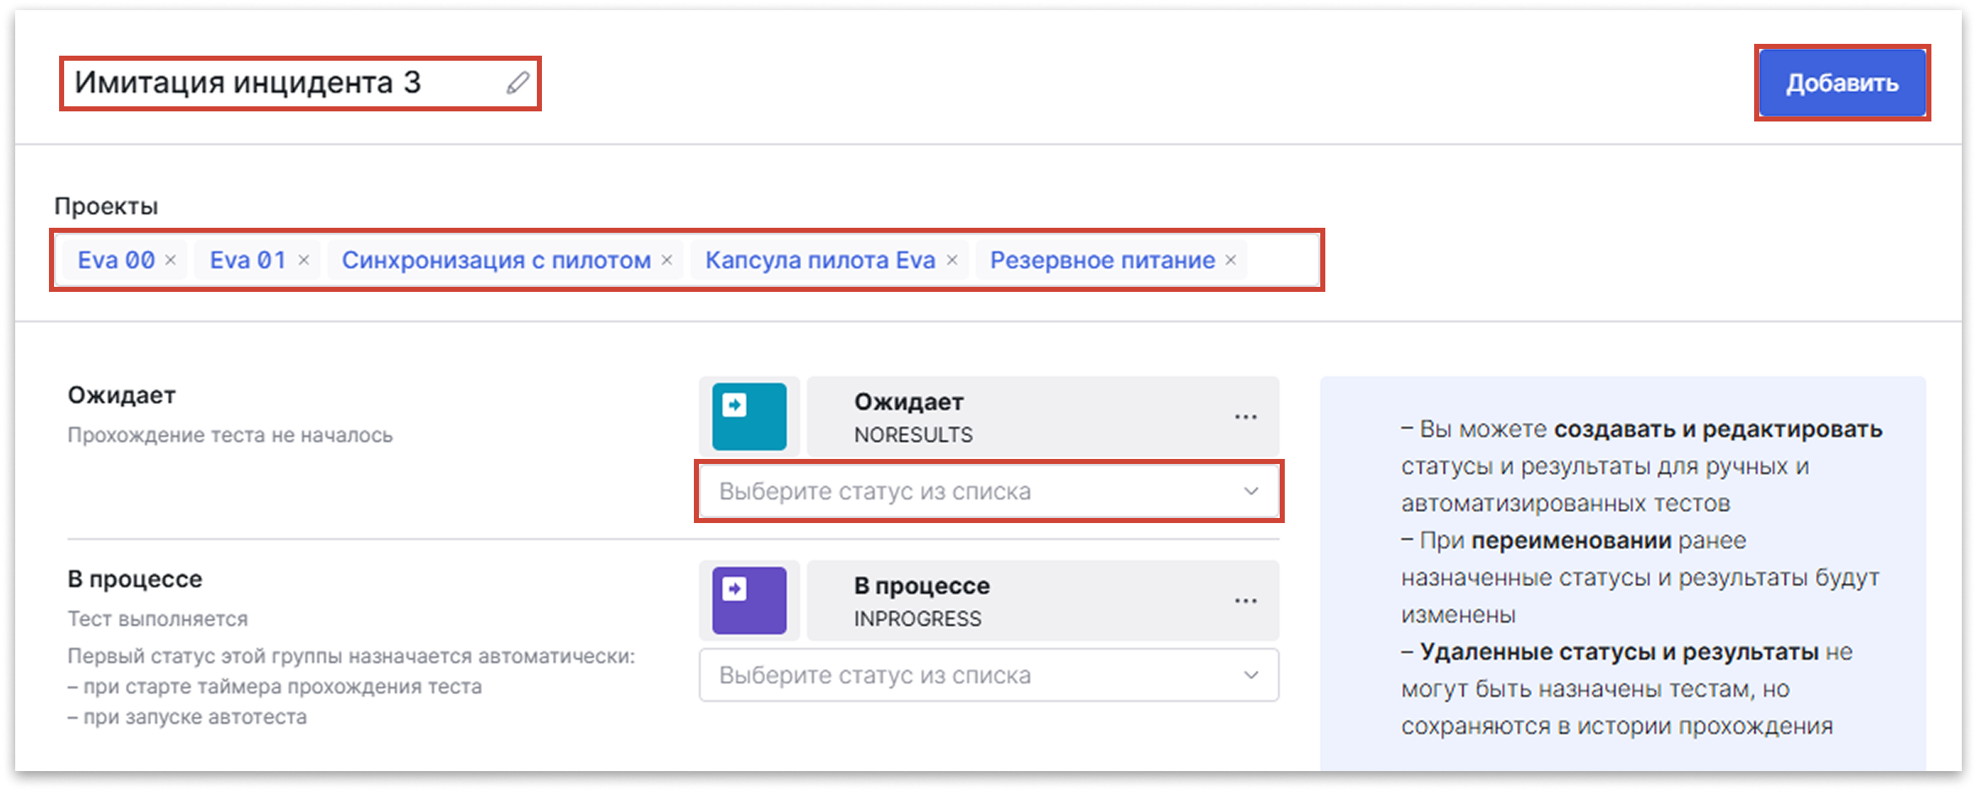Click the Проекты section heading

[106, 204]
